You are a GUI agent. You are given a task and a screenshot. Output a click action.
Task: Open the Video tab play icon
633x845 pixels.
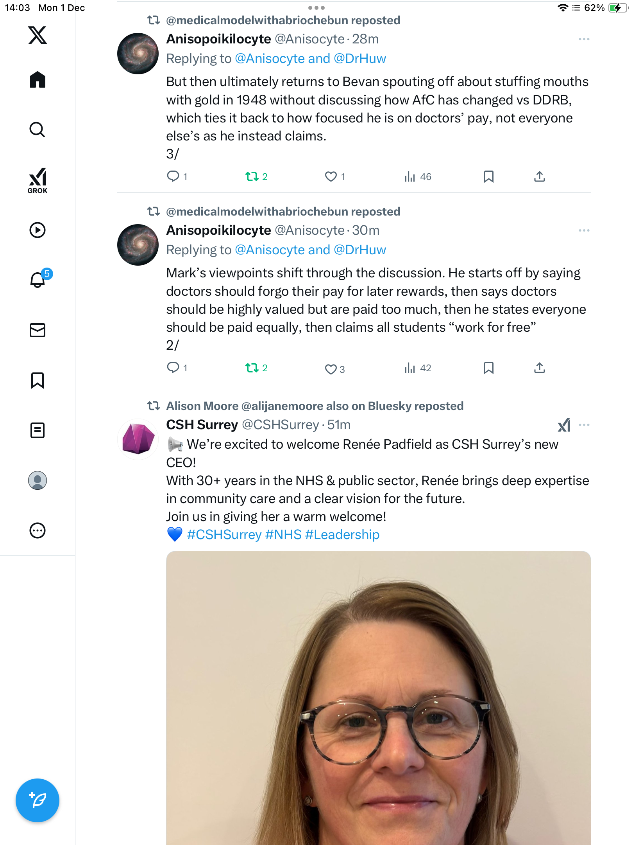click(x=38, y=230)
